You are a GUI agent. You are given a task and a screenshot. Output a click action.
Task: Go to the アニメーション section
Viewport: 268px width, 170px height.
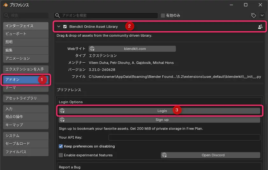26,59
